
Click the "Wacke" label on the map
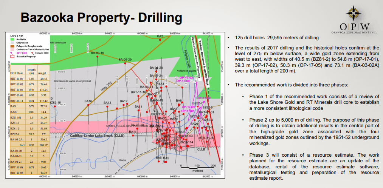click(x=123, y=160)
